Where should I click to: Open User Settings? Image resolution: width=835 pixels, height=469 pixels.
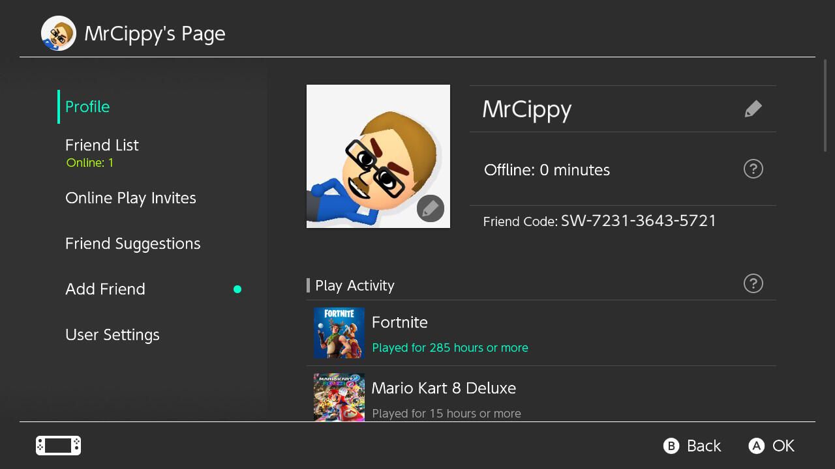tap(112, 335)
